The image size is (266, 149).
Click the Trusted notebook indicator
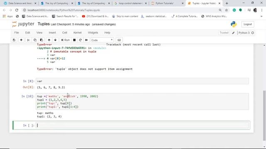click(224, 33)
